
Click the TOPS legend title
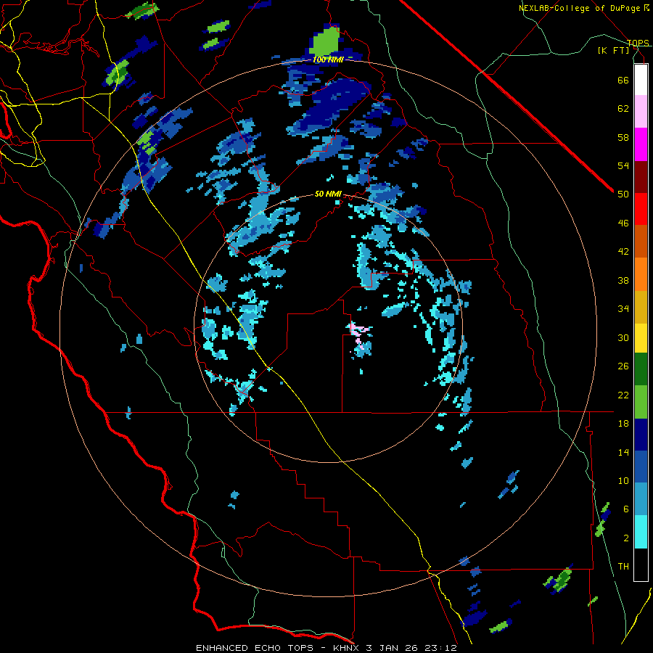638,43
